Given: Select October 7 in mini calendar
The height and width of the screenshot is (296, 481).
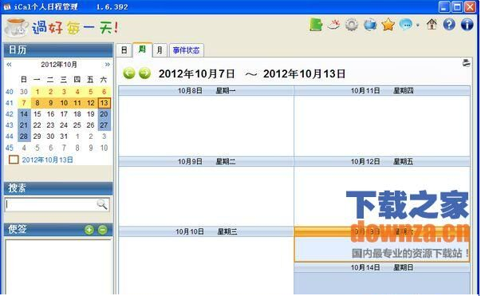Looking at the screenshot, I should 24,103.
